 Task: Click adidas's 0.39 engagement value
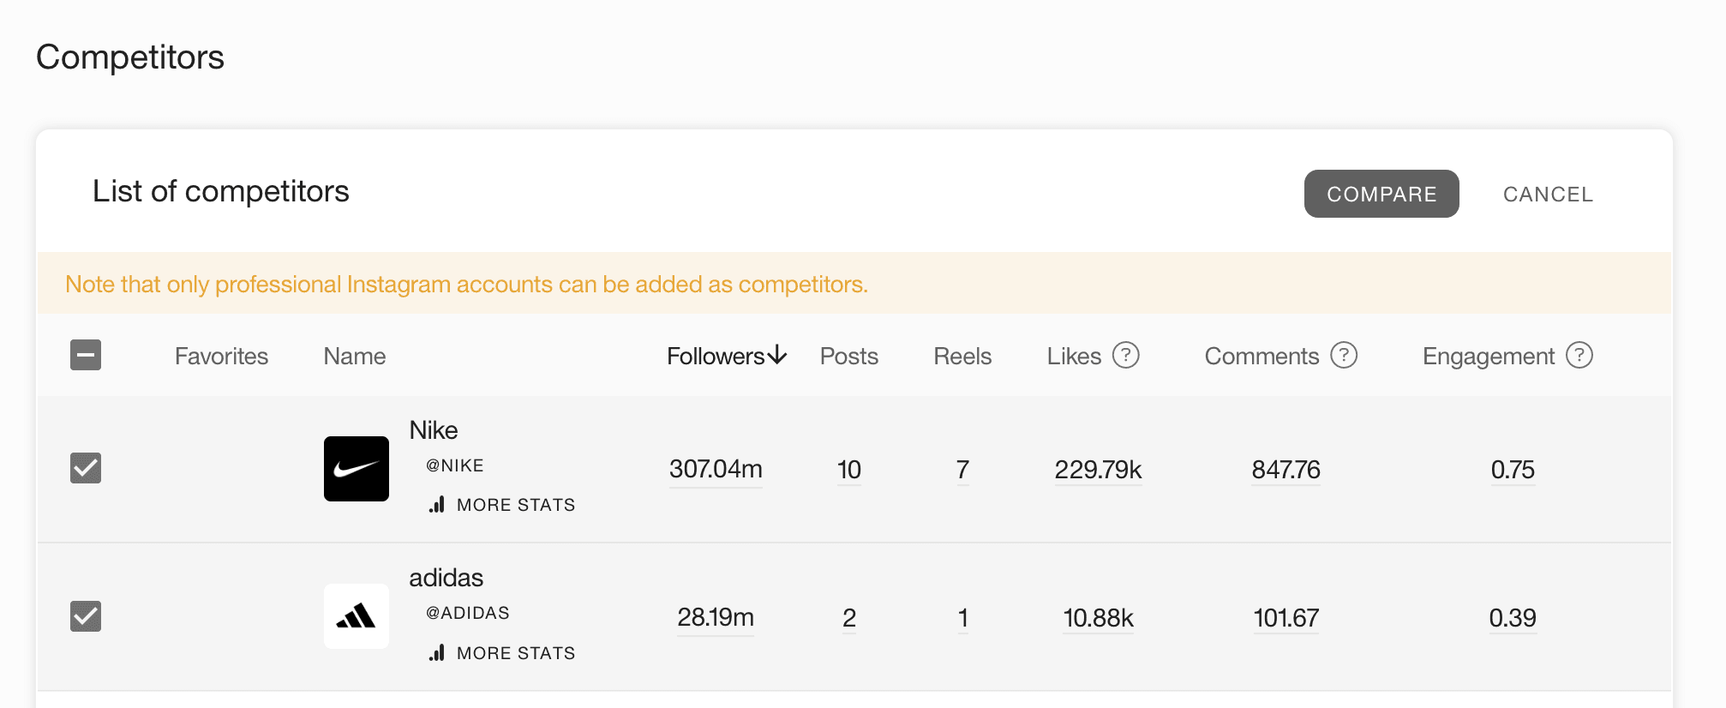pyautogui.click(x=1513, y=618)
